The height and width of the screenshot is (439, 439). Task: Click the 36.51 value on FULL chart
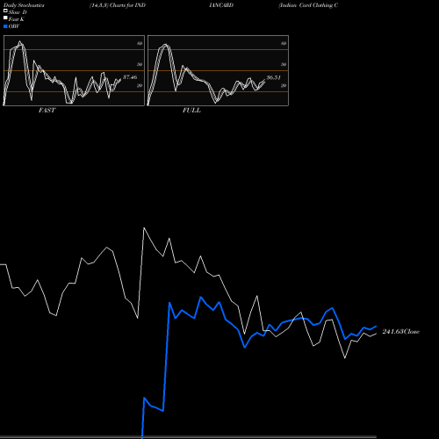274,77
